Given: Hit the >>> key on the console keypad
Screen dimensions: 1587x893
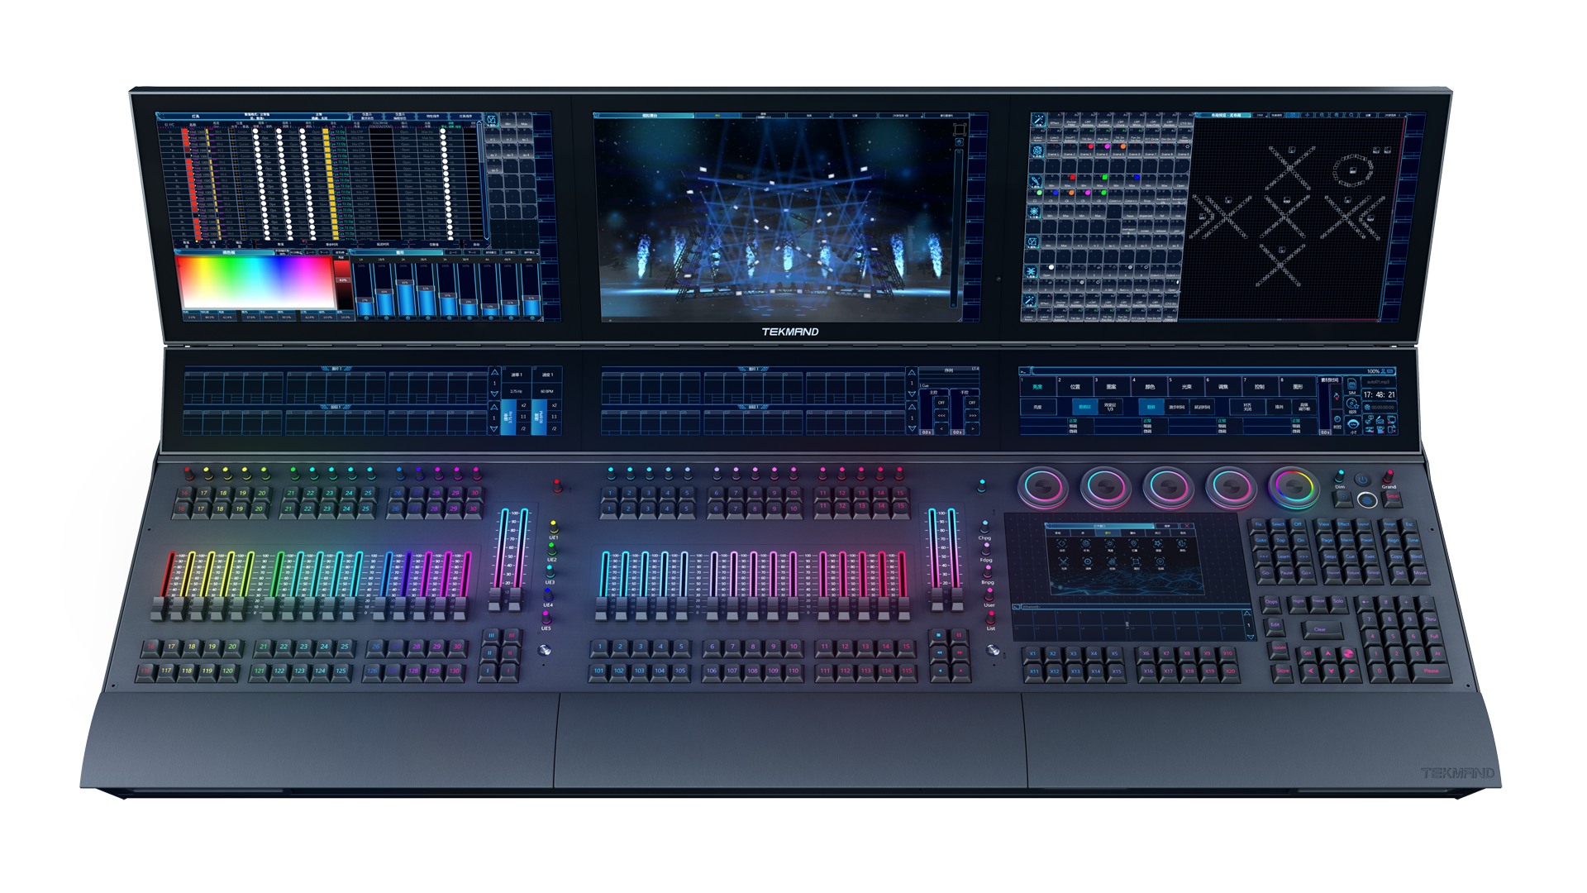Looking at the screenshot, I should coord(1303,556).
